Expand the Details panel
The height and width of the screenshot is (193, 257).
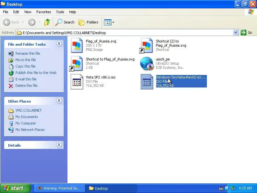coord(59,144)
